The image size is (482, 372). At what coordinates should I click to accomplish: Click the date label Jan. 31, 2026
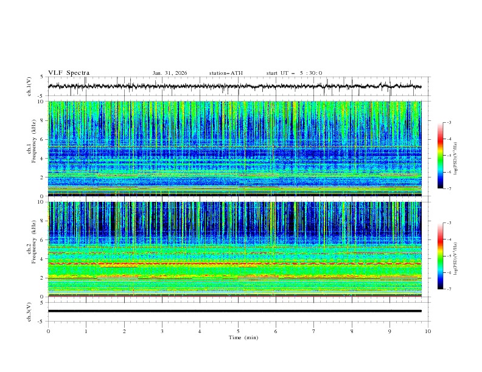[x=170, y=73]
